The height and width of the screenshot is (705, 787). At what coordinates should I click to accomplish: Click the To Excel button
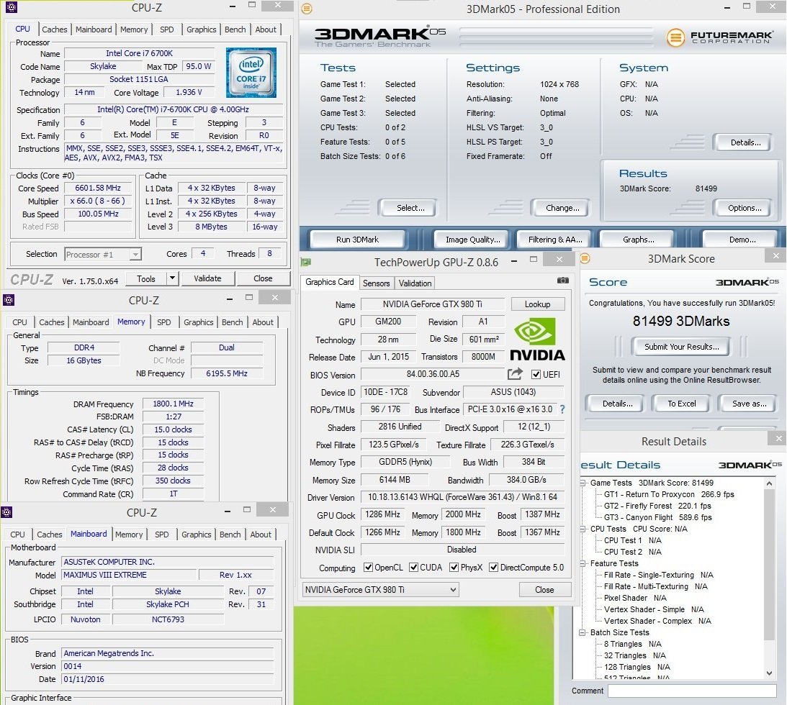[x=682, y=403]
